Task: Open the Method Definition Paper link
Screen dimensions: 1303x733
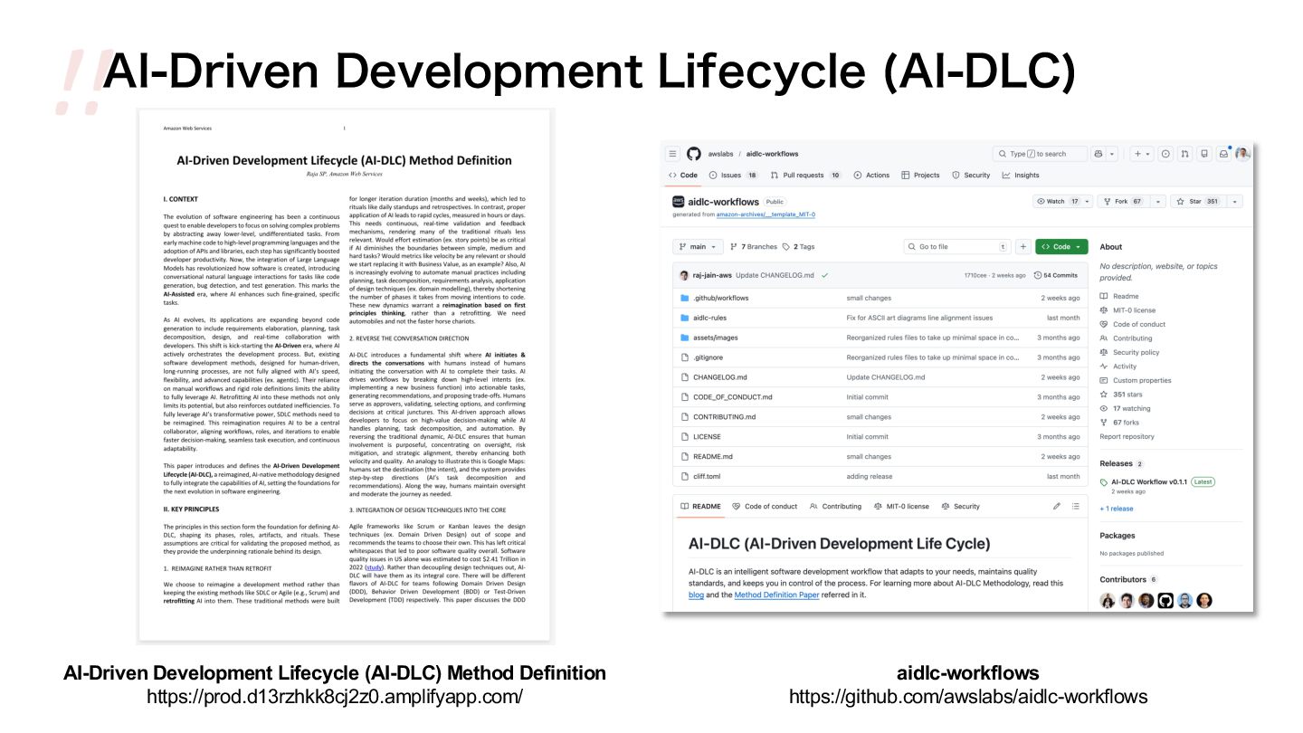Action: tap(776, 595)
